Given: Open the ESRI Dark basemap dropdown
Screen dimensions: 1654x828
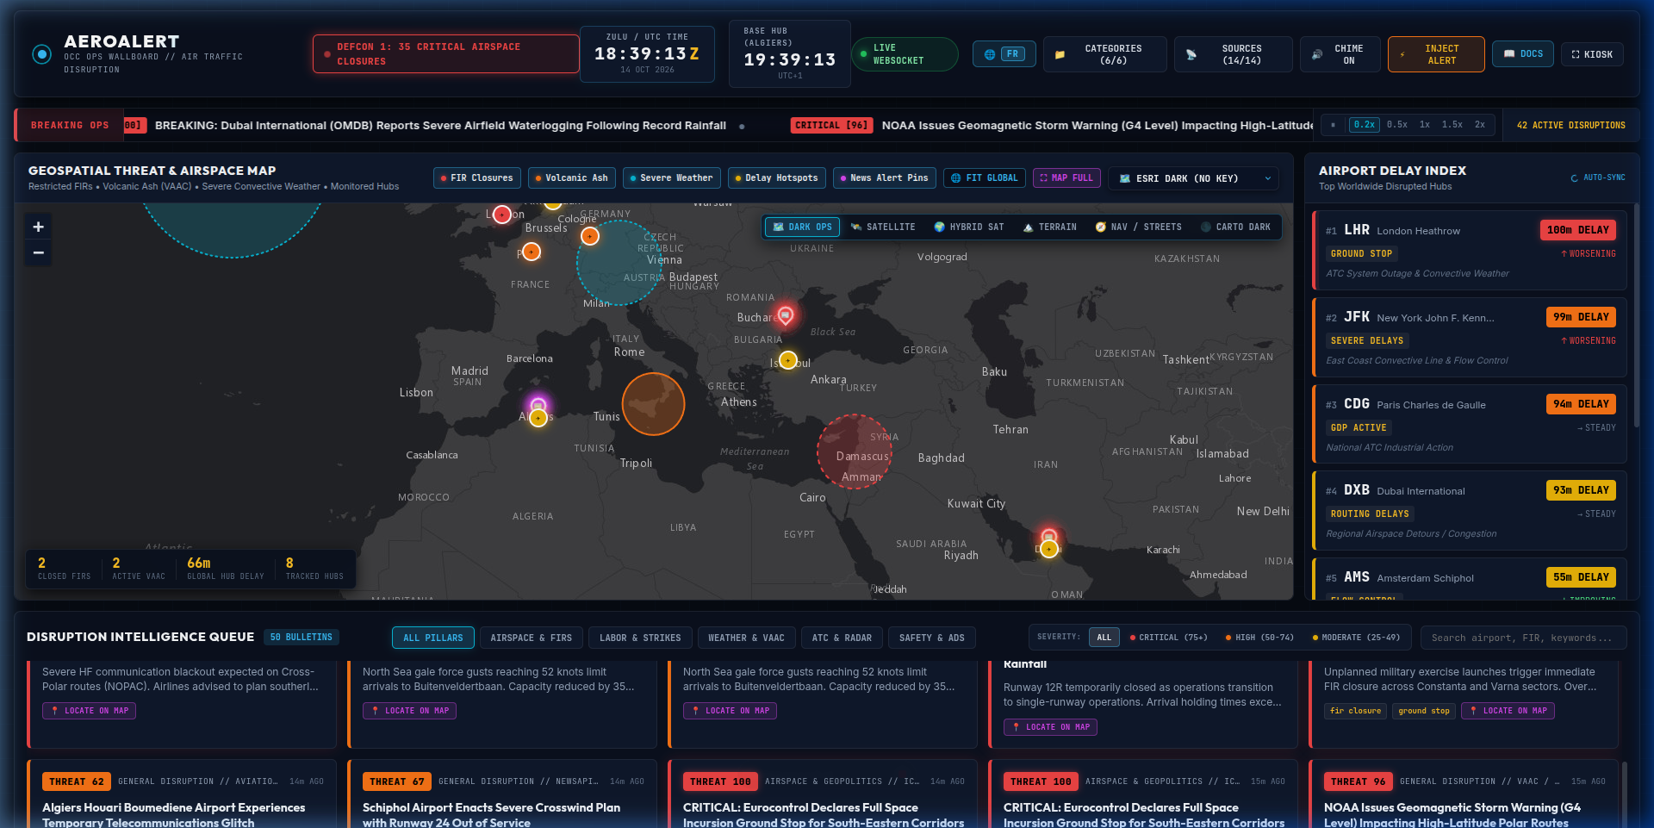Looking at the screenshot, I should 1193,178.
